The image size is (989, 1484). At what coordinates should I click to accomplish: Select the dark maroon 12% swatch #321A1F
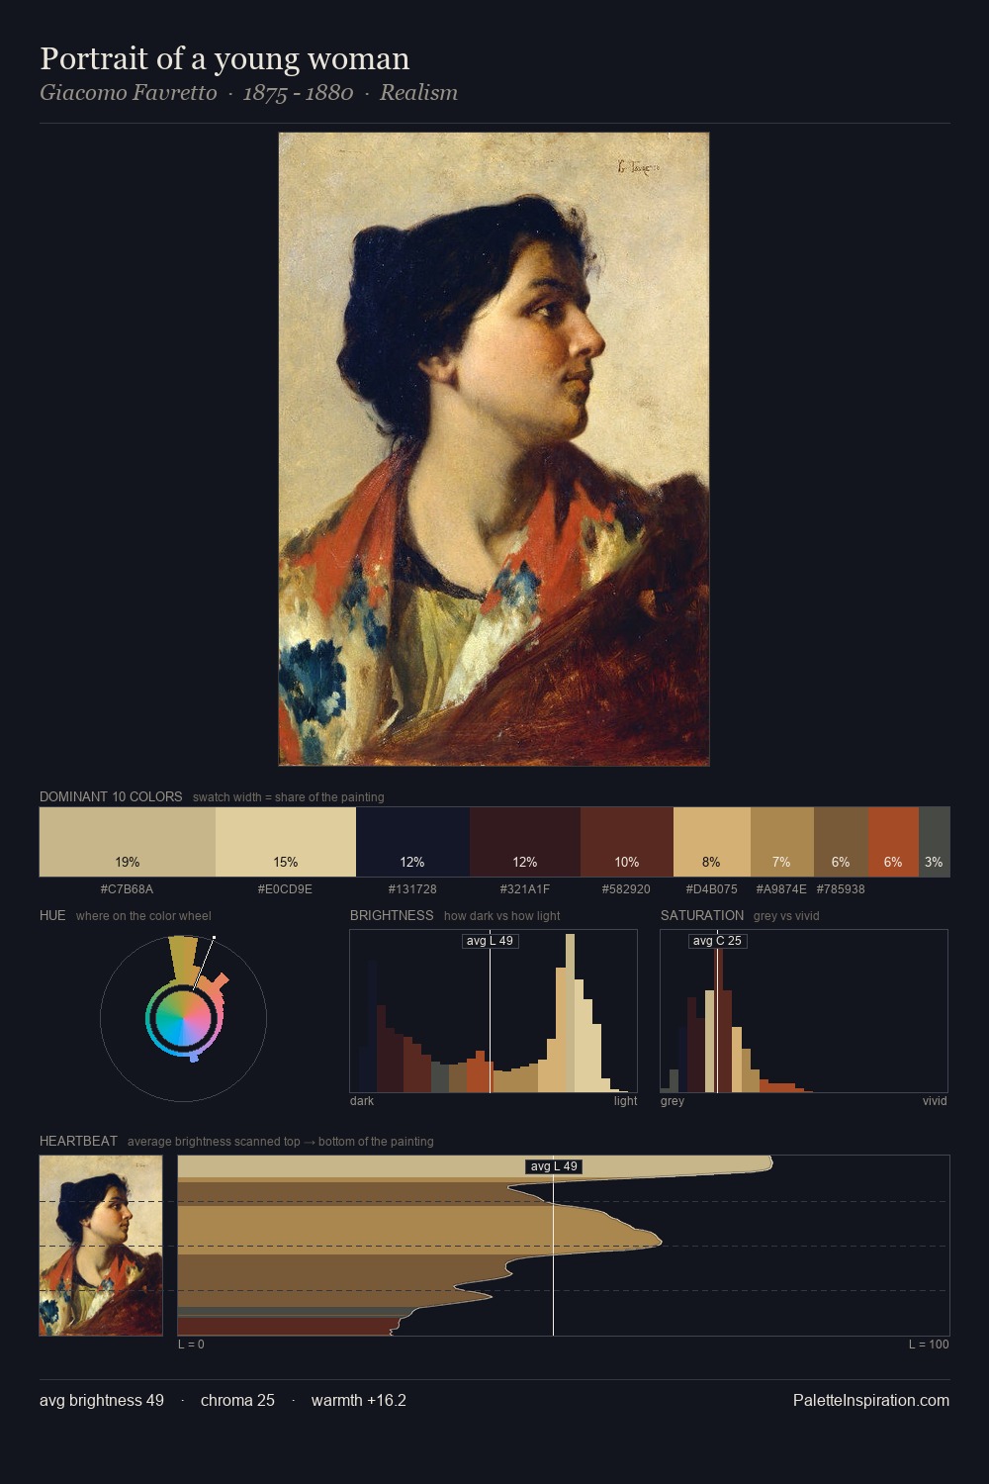tap(525, 842)
